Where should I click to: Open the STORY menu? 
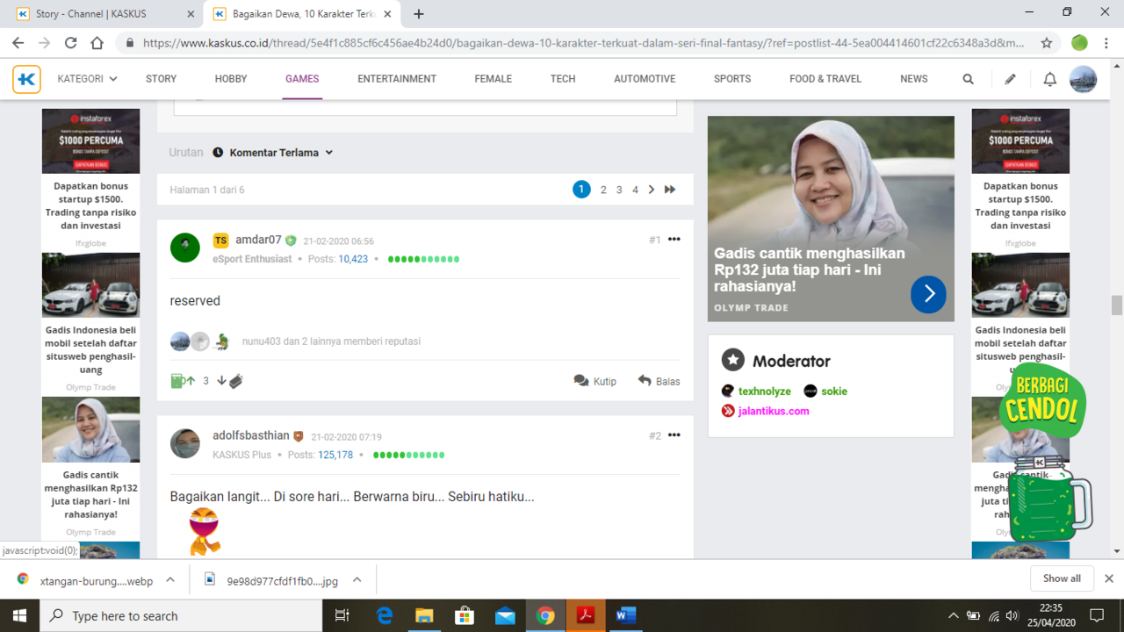tap(162, 79)
